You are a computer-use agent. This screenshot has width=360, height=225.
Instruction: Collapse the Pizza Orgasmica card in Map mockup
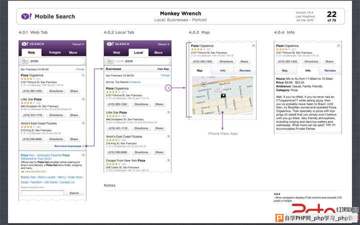point(253,45)
